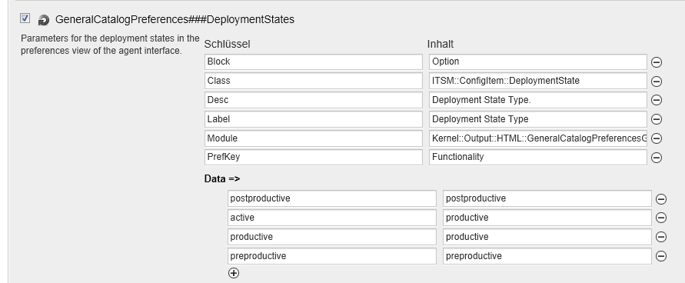The image size is (685, 283).
Task: Edit the productive data key field
Action: click(332, 237)
